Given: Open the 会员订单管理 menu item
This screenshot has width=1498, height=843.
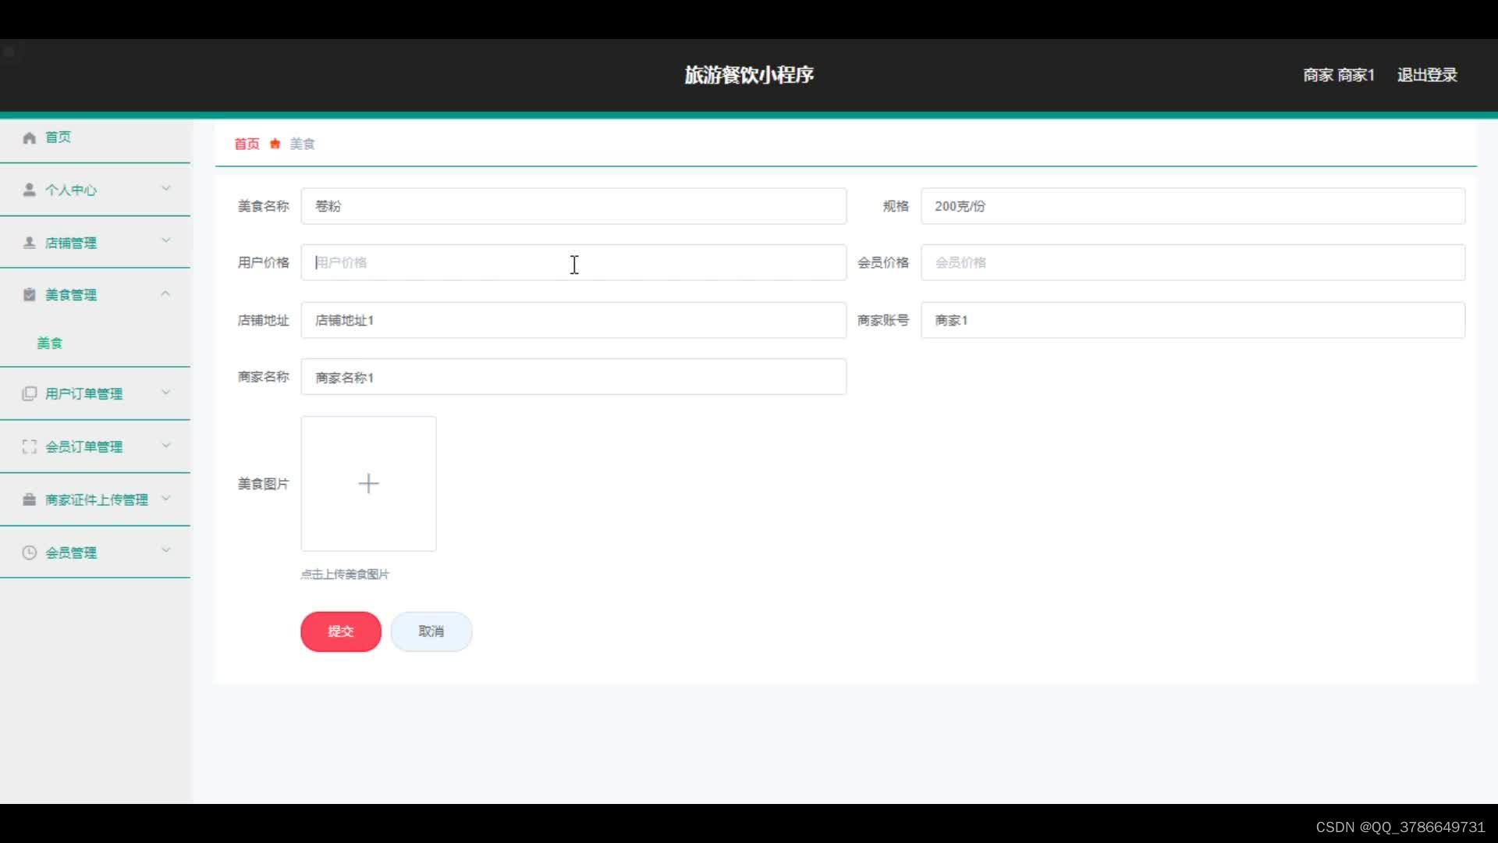Looking at the screenshot, I should (95, 446).
